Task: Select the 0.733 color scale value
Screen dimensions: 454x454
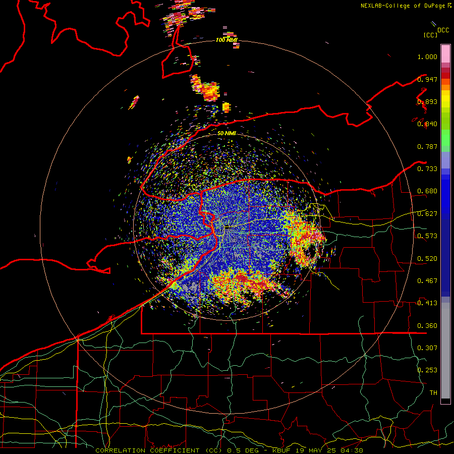Action: click(x=427, y=169)
